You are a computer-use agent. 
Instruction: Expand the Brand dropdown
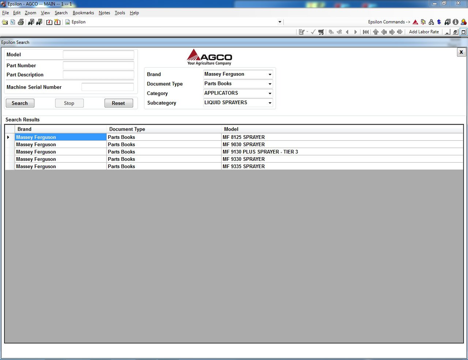[x=270, y=74]
